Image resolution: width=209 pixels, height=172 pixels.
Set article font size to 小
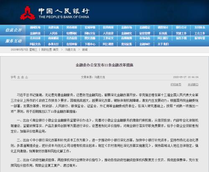tap(26, 77)
